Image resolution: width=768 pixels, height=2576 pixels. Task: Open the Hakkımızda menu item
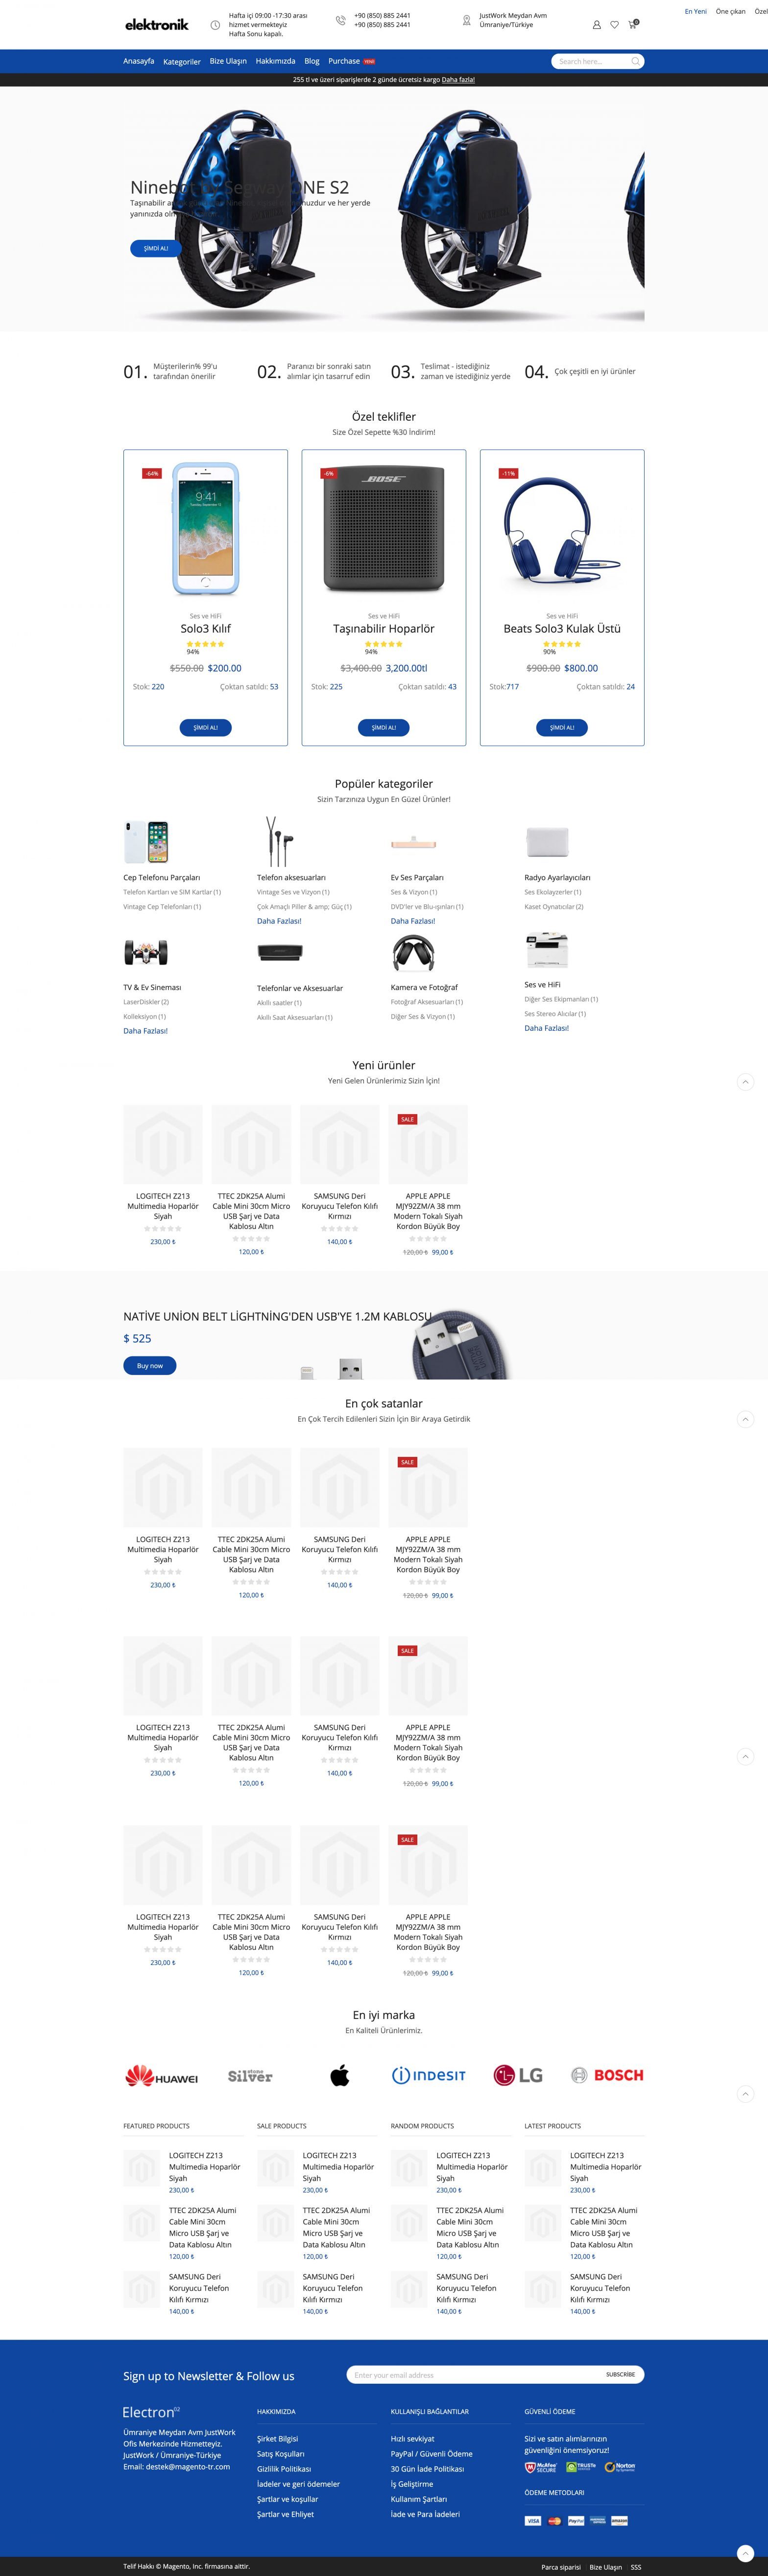coord(276,61)
